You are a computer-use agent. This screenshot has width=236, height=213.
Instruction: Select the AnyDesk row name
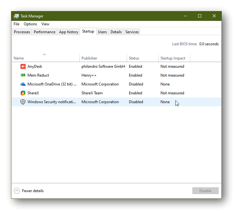[x=35, y=66]
